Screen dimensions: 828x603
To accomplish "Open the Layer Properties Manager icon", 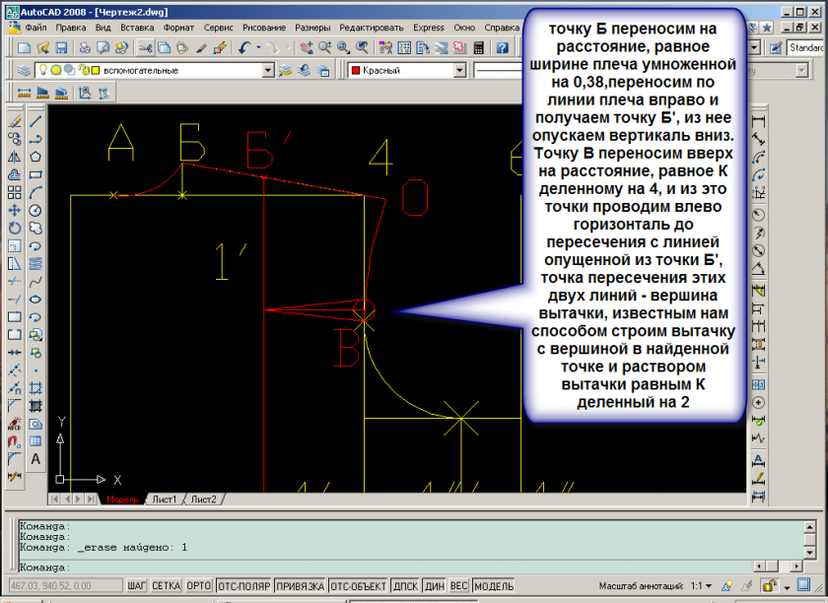I will click(x=23, y=71).
